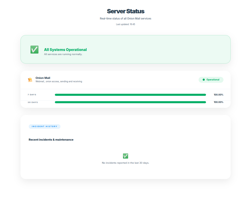This screenshot has height=198, width=246.
Task: Click the Operational status badge
Action: [x=211, y=80]
